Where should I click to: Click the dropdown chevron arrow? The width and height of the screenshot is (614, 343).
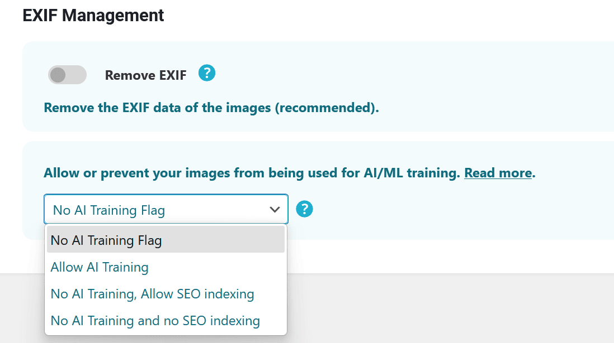point(275,210)
